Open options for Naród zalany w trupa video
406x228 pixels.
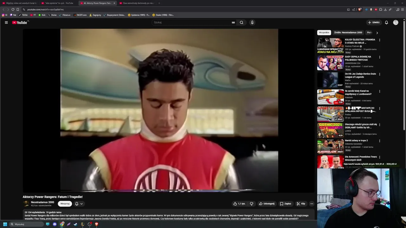[x=379, y=141]
